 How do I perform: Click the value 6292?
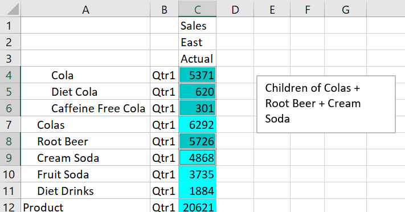click(x=197, y=125)
